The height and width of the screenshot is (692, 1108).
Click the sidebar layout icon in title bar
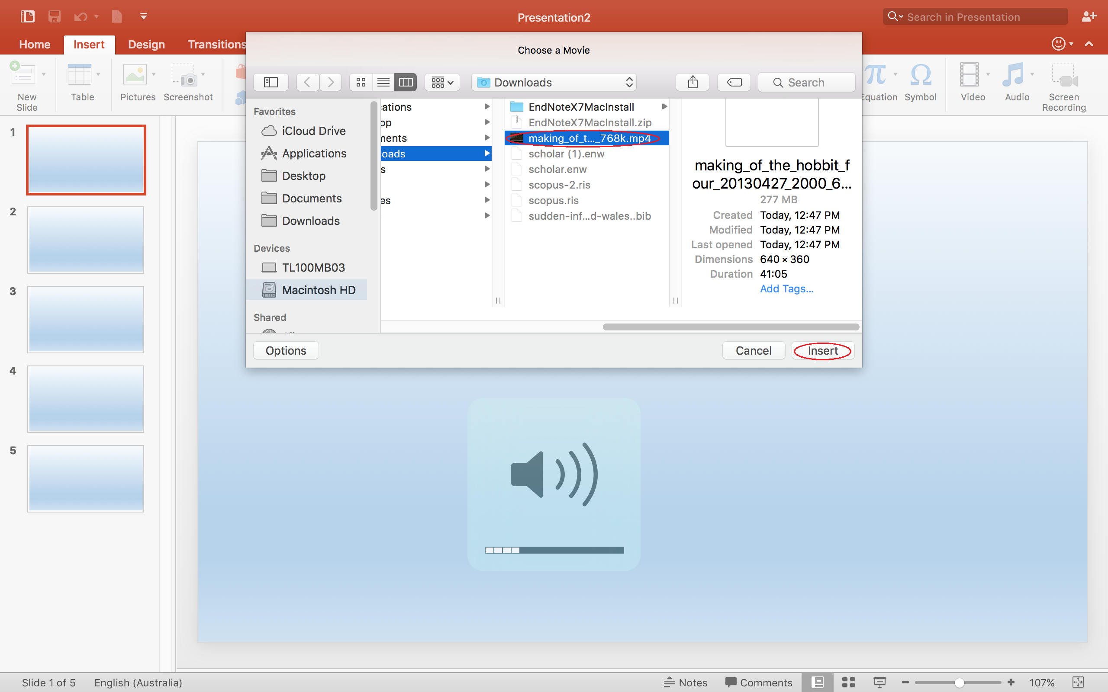point(27,17)
